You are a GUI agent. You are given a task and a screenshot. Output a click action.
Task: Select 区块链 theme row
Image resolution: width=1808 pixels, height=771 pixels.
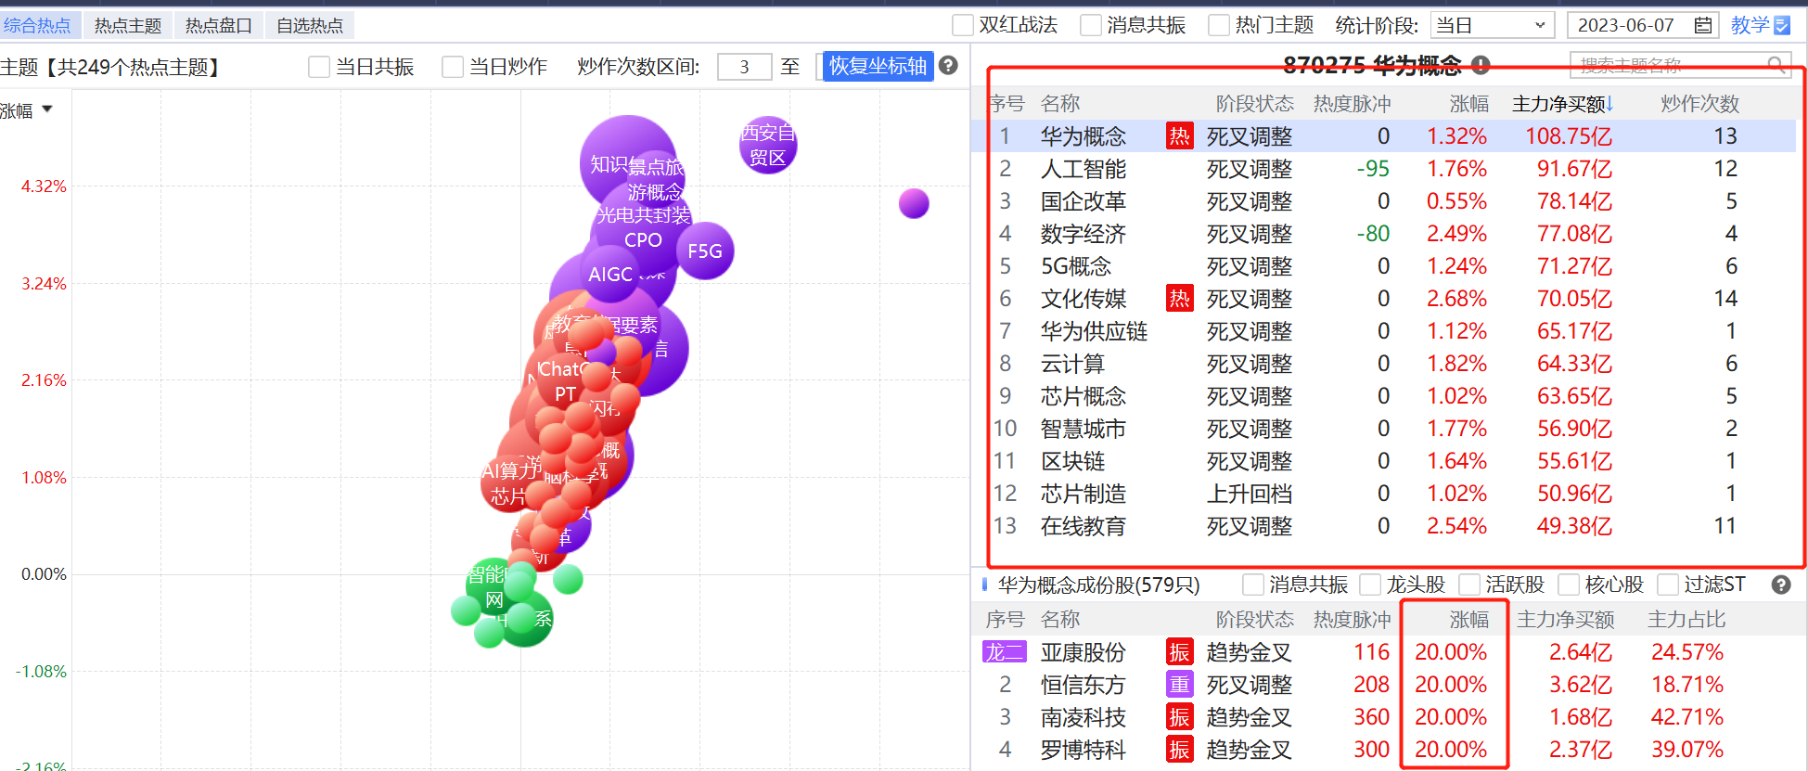click(x=1382, y=461)
